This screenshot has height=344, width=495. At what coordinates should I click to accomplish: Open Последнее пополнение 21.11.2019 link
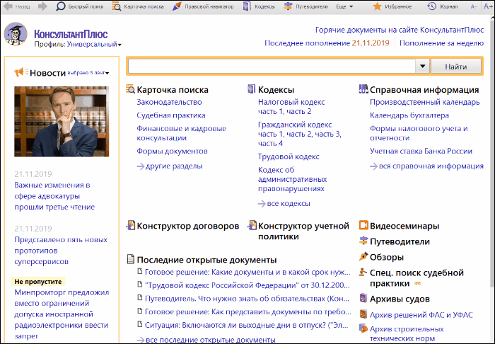pos(327,43)
